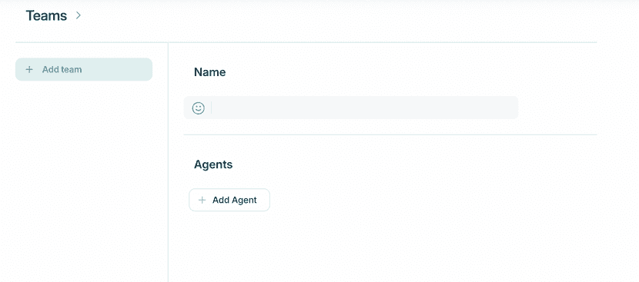The image size is (639, 282).
Task: Choose the Add team sidebar entry
Action: [x=84, y=69]
